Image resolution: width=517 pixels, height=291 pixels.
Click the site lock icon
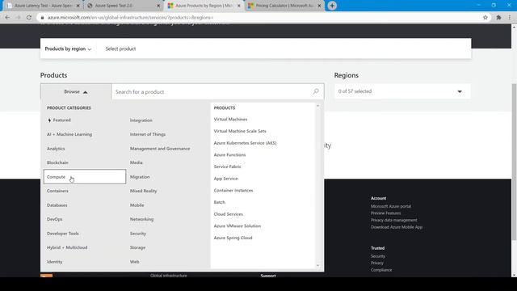click(x=42, y=18)
